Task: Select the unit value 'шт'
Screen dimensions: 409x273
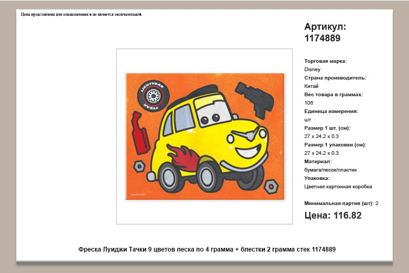Action: (x=307, y=120)
